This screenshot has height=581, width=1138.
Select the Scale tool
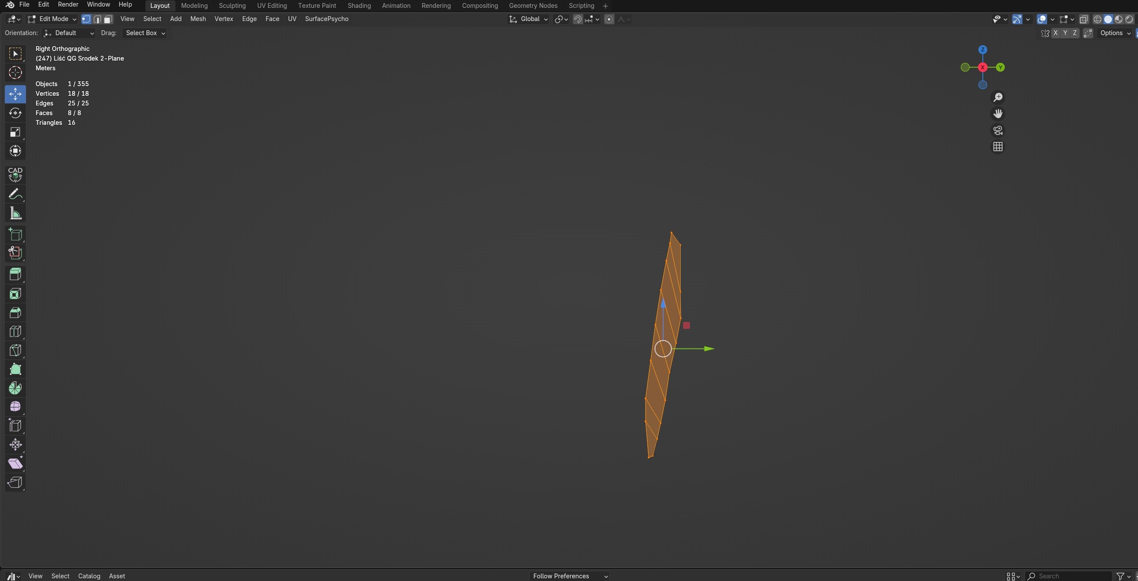(15, 132)
